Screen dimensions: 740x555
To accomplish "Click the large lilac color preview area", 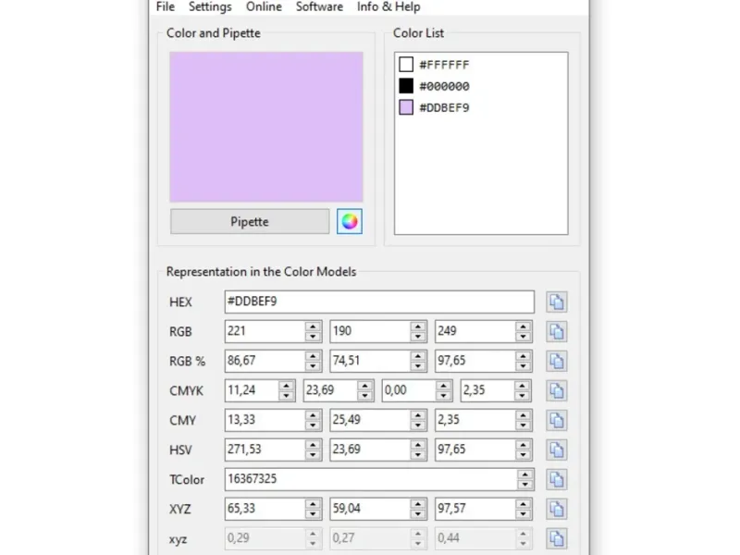I will pos(266,127).
